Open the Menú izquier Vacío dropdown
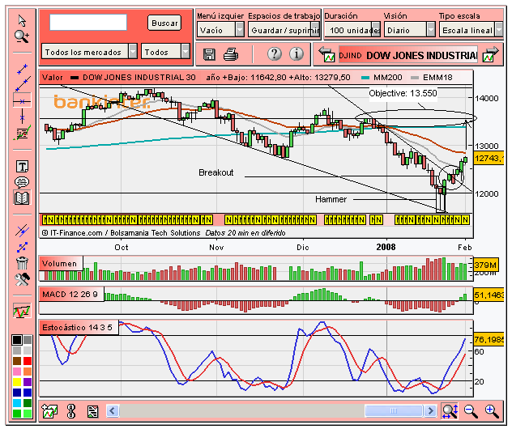 click(220, 30)
